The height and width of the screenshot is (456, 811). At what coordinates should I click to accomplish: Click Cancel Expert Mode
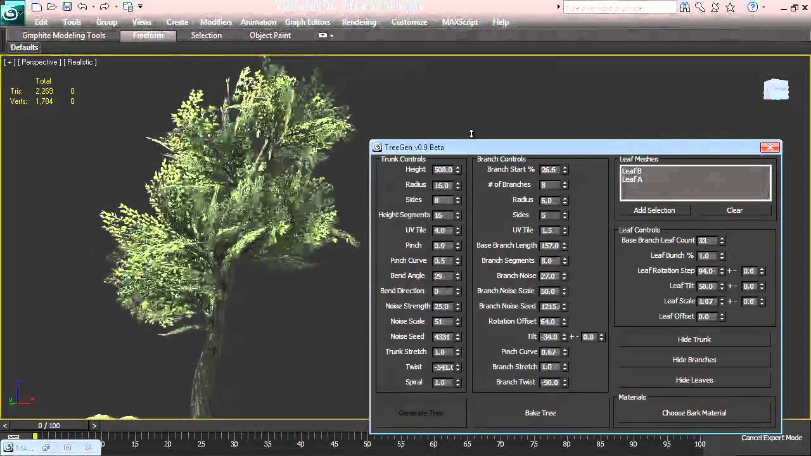click(772, 438)
